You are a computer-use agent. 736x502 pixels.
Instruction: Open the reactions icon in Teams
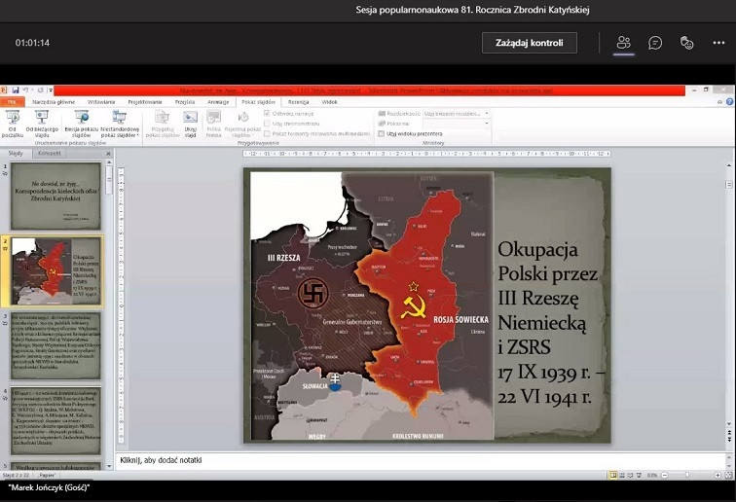coord(686,43)
